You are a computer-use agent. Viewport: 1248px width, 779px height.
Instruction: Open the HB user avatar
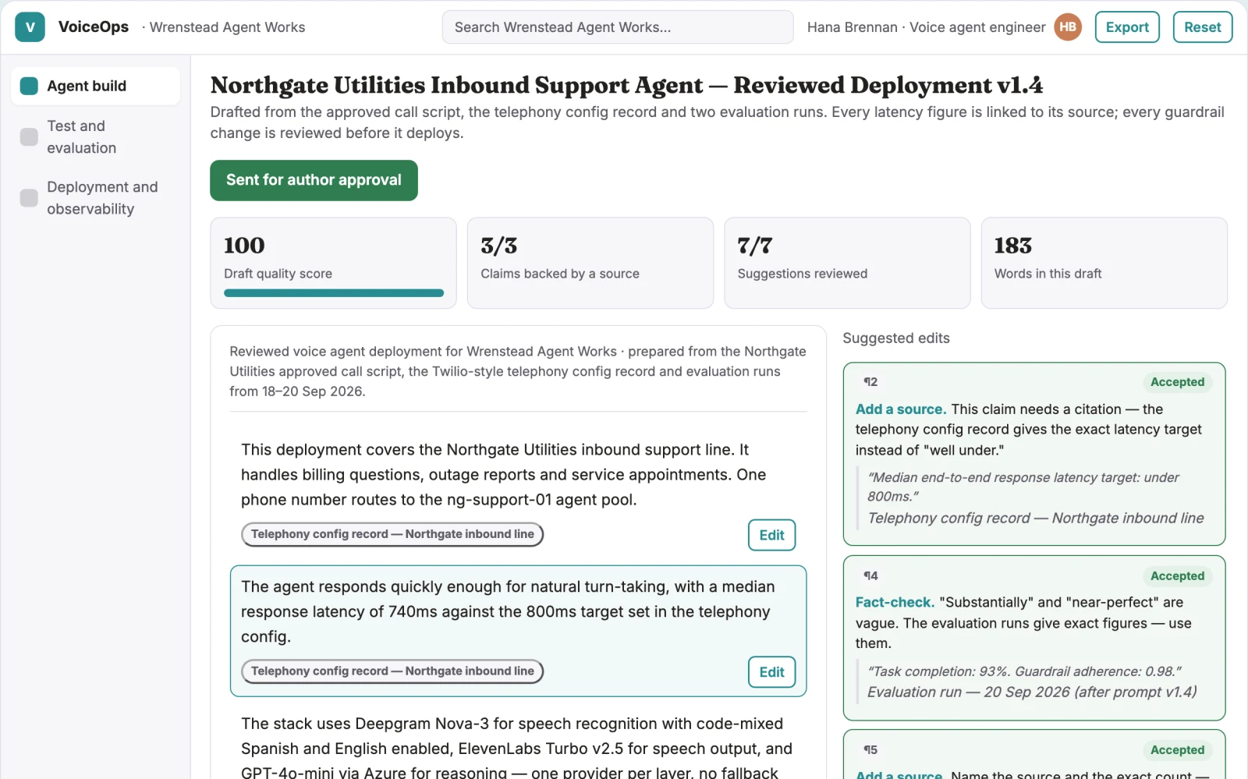(x=1068, y=27)
